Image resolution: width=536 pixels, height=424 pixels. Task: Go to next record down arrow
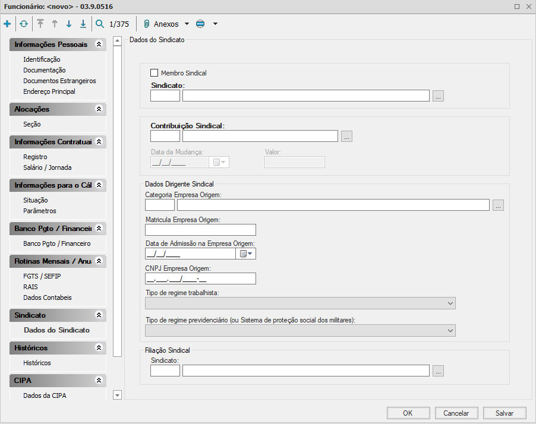point(69,24)
